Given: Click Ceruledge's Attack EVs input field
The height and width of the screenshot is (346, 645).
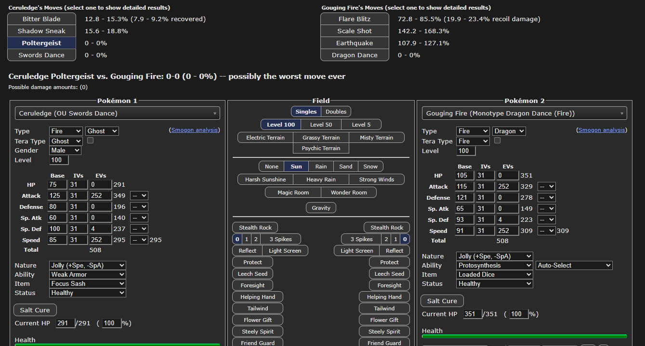Looking at the screenshot, I should (100, 196).
